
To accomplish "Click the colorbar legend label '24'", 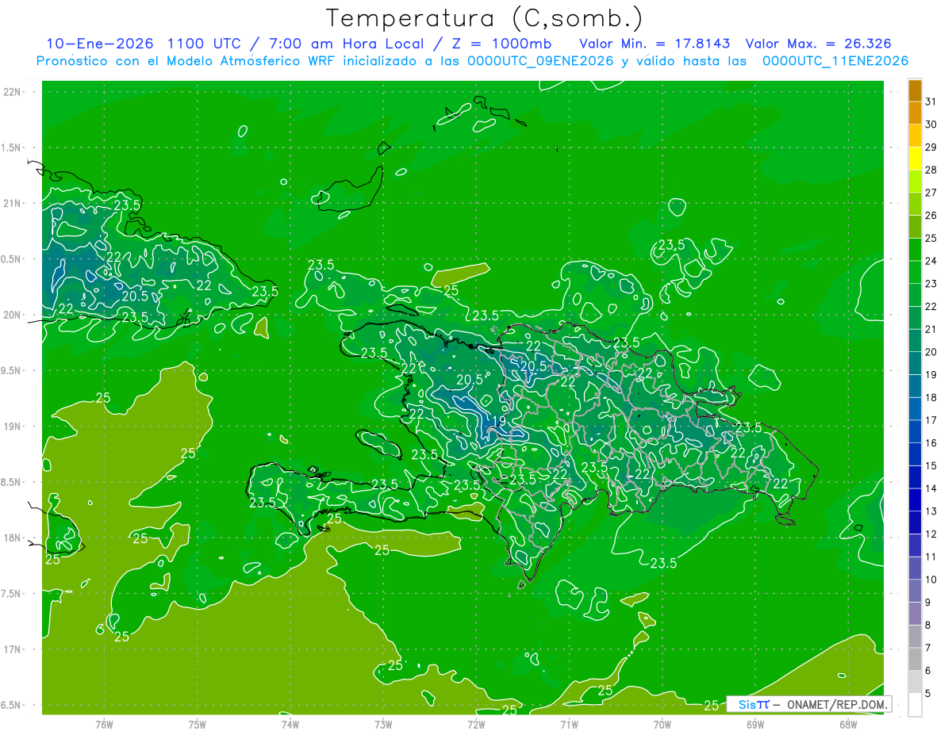I will point(931,261).
